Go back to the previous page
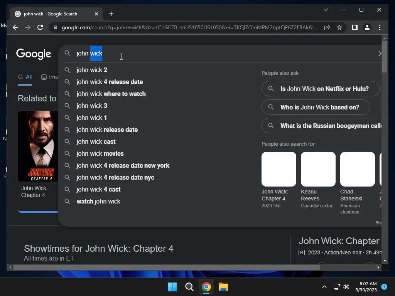Viewport: 395px width, 296px height. click(15, 27)
